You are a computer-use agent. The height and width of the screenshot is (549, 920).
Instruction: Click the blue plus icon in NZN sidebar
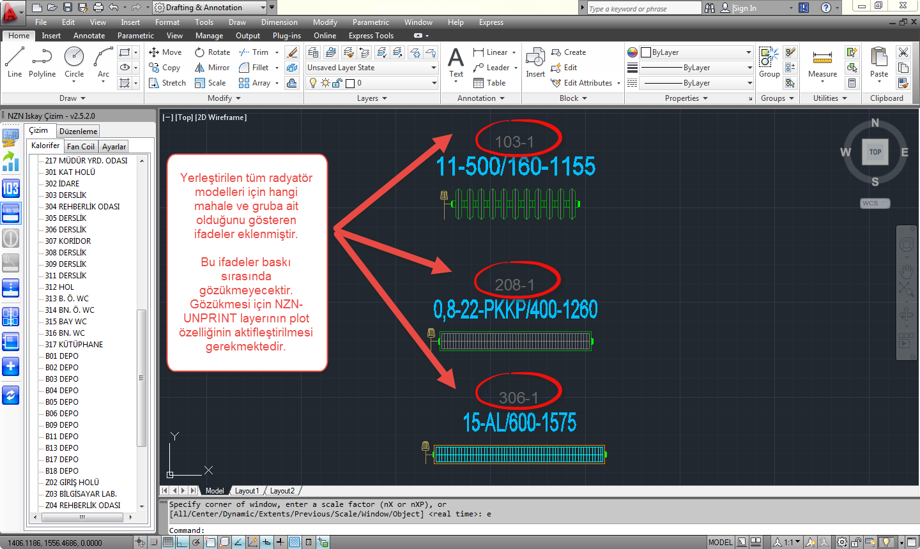pos(11,366)
